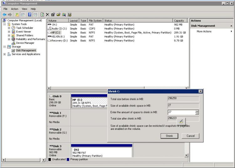Click the Event Viewer icon

click(x=13, y=32)
